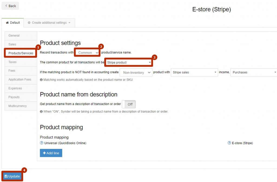
Task: Select Taxes in the settings sidebar
Action: point(21,62)
